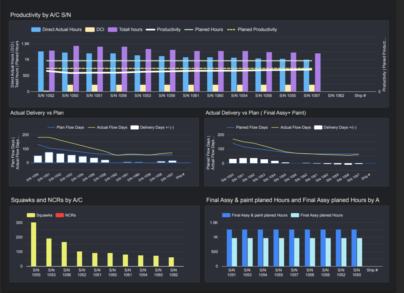Click the DCI legend color swatch

click(90, 29)
